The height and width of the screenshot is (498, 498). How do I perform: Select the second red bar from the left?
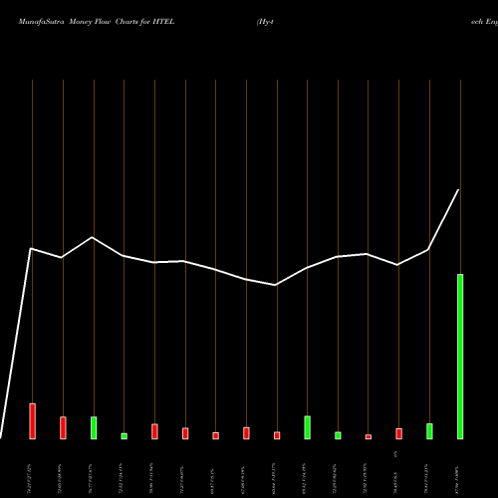63,428
